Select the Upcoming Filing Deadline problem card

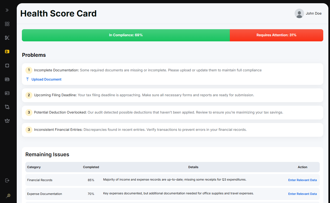tap(172, 95)
